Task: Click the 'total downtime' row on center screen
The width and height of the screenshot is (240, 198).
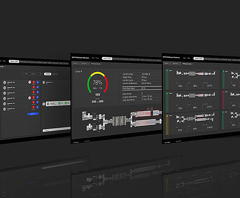Action: pos(142,100)
